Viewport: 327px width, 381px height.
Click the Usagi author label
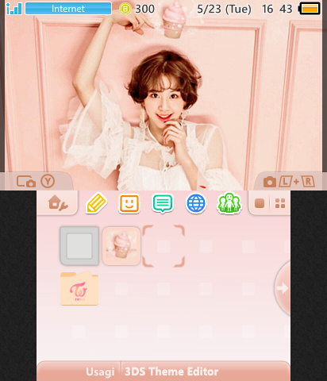(x=100, y=371)
